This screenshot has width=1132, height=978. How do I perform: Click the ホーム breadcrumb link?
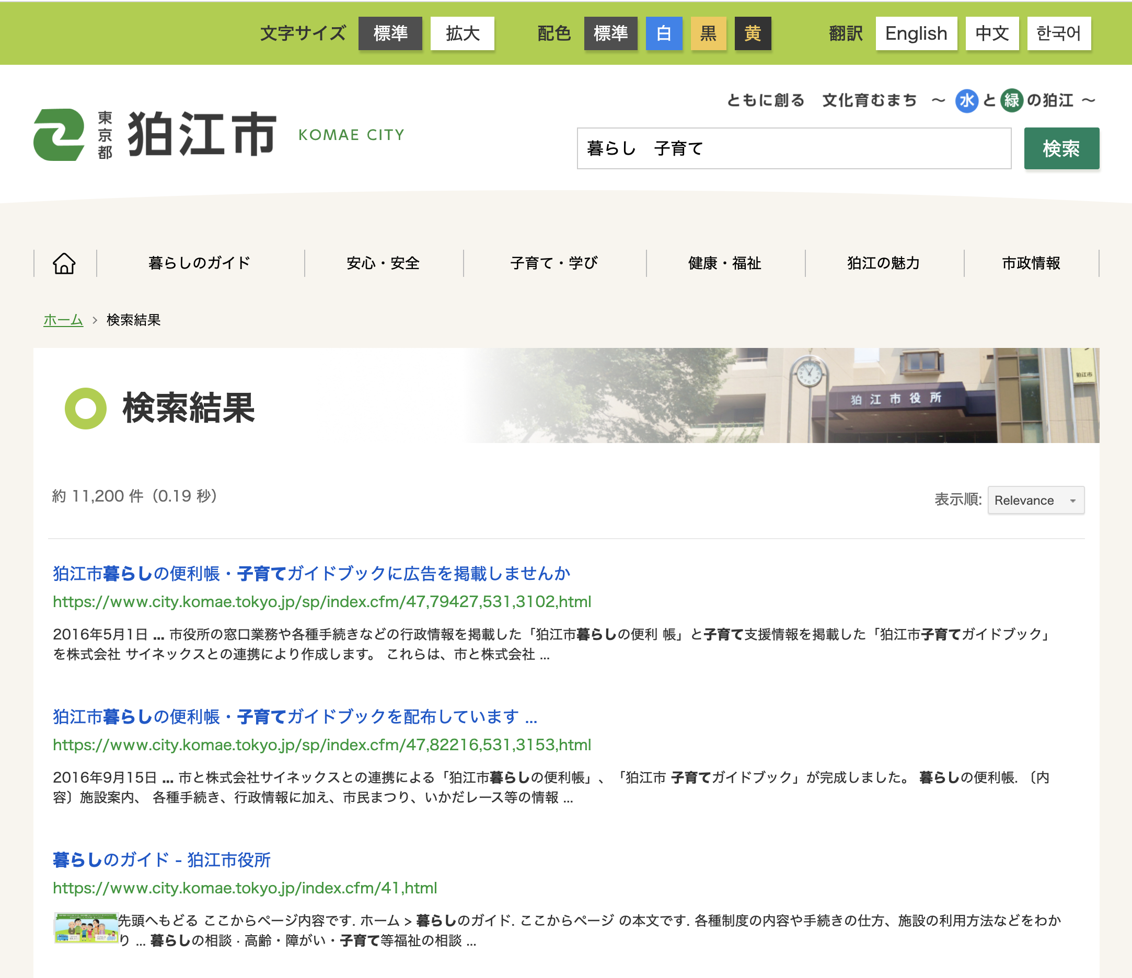[63, 320]
